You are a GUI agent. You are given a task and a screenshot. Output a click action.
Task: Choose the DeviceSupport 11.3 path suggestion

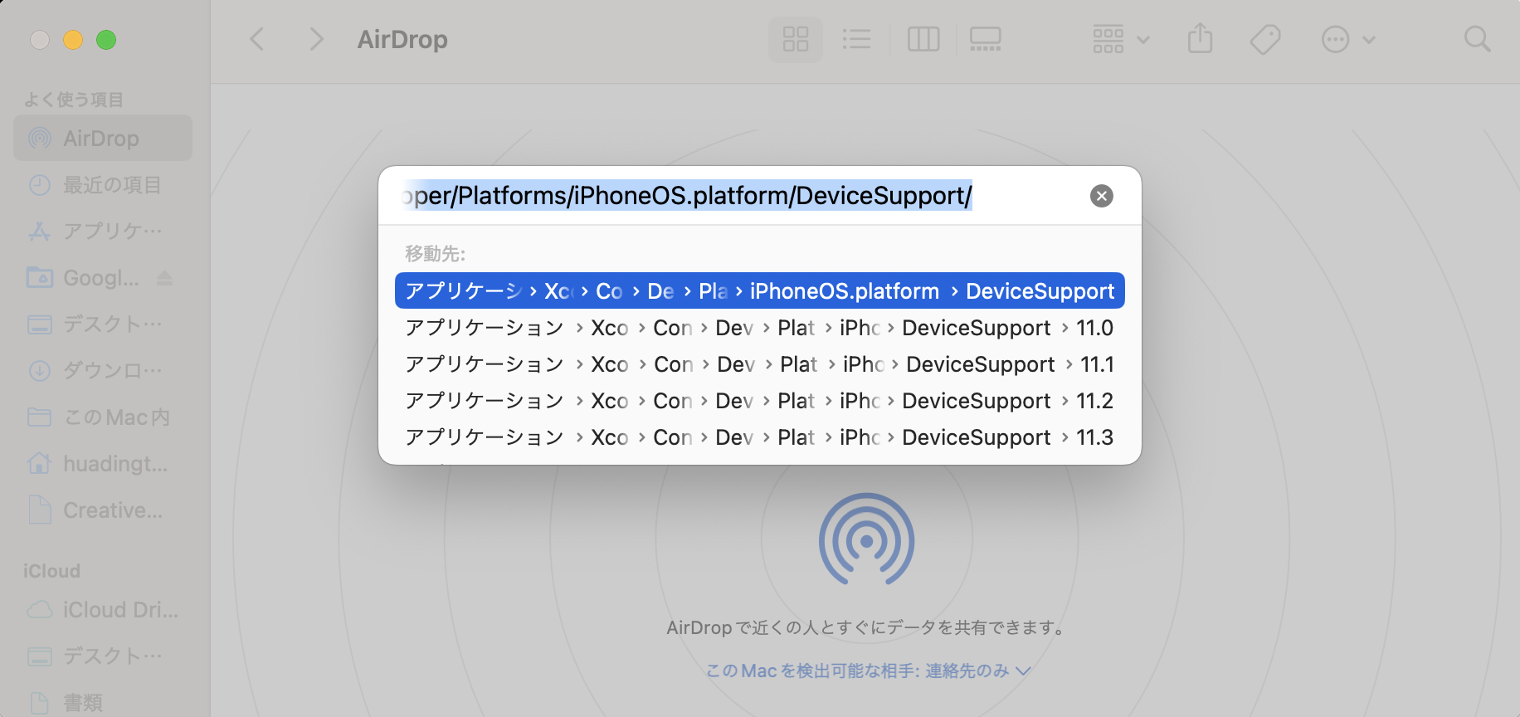[760, 437]
